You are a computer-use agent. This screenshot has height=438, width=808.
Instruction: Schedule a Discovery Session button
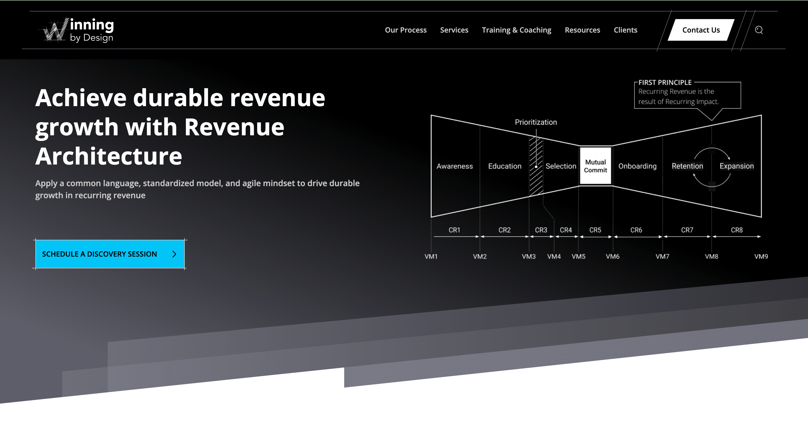pos(110,254)
